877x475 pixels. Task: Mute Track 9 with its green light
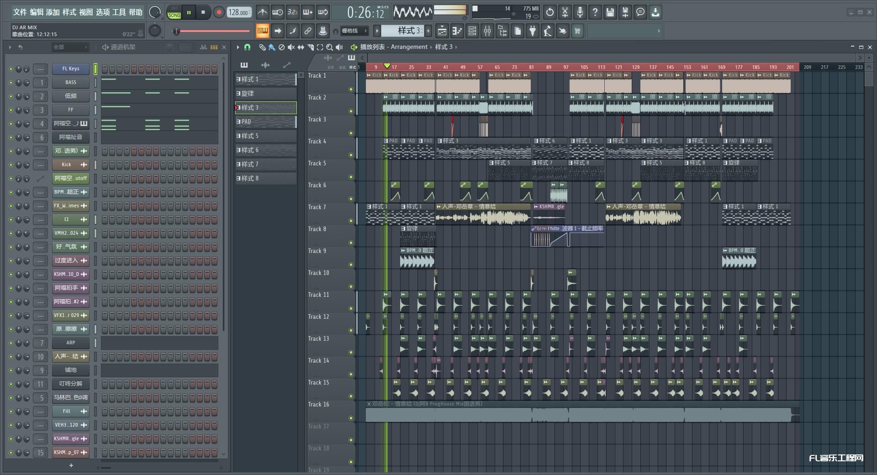pyautogui.click(x=351, y=264)
